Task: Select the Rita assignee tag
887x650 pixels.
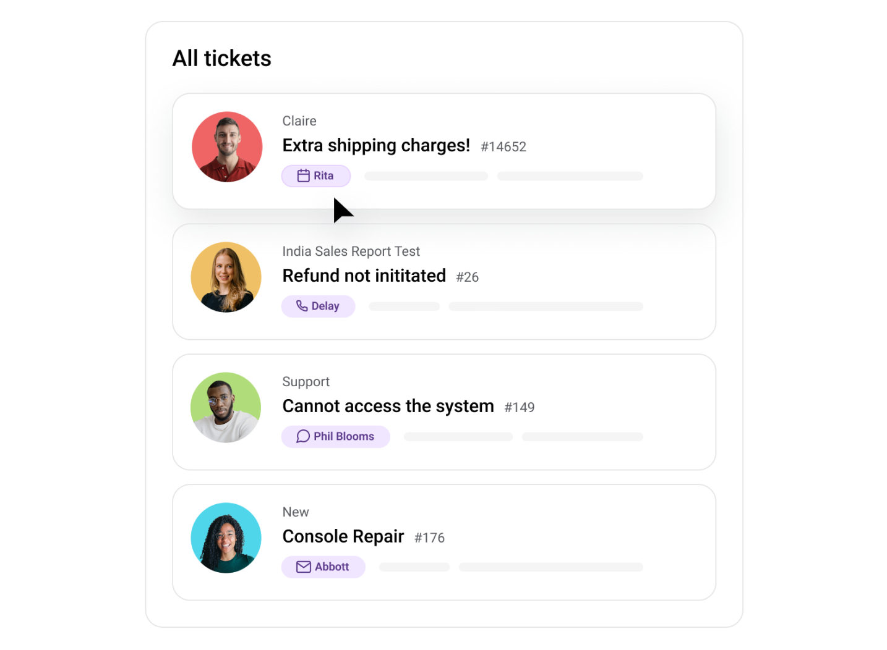Action: pyautogui.click(x=315, y=175)
